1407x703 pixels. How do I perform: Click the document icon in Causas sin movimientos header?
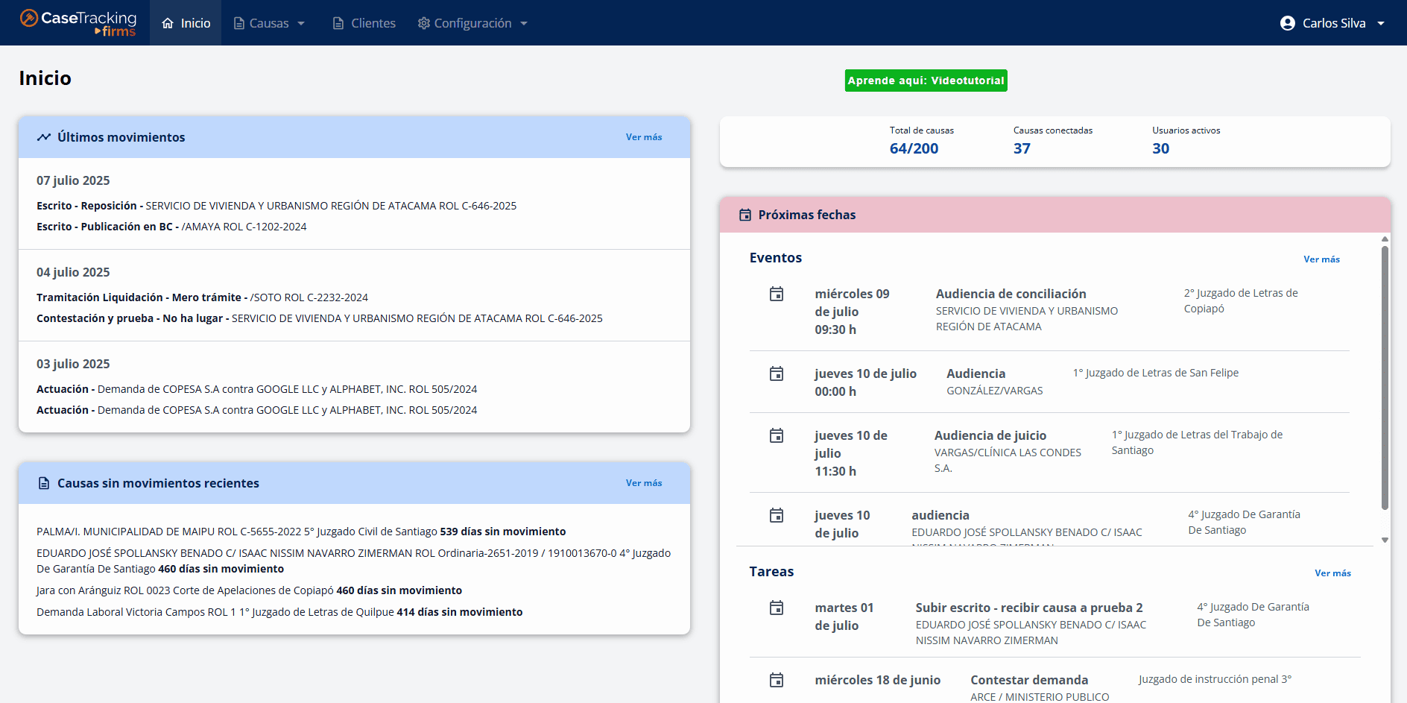pyautogui.click(x=44, y=484)
